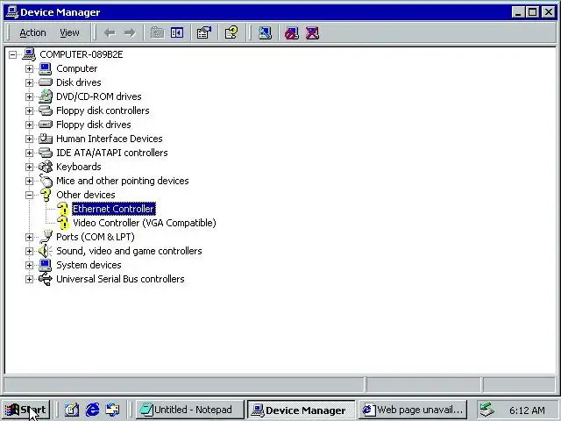Expand the System devices category
Screen dimensions: 561x421
29,265
